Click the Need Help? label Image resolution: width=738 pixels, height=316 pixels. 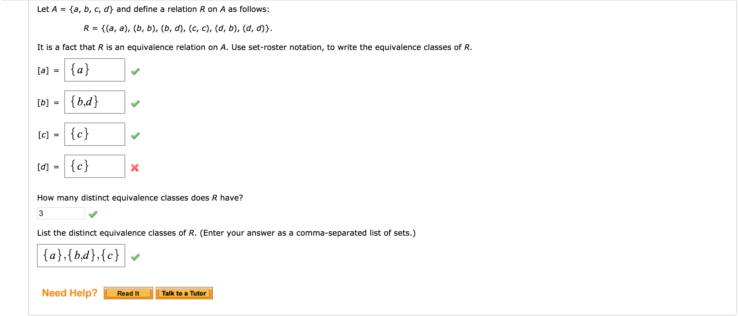click(x=69, y=293)
